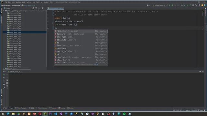Click the Git rollback arrow
Viewport: 207px width, 116px height.
tap(196, 5)
